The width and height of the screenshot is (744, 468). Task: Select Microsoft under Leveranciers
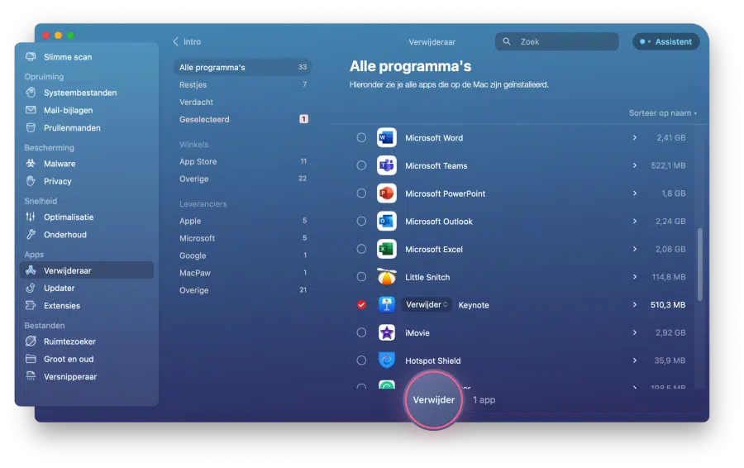pyautogui.click(x=243, y=238)
